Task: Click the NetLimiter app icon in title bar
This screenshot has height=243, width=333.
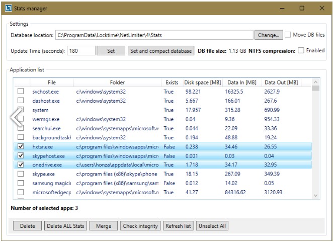Action: (x=9, y=8)
